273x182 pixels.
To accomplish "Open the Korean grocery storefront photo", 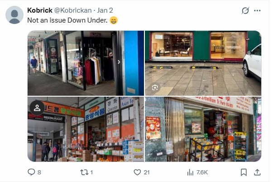I will pyautogui.click(x=86, y=129).
